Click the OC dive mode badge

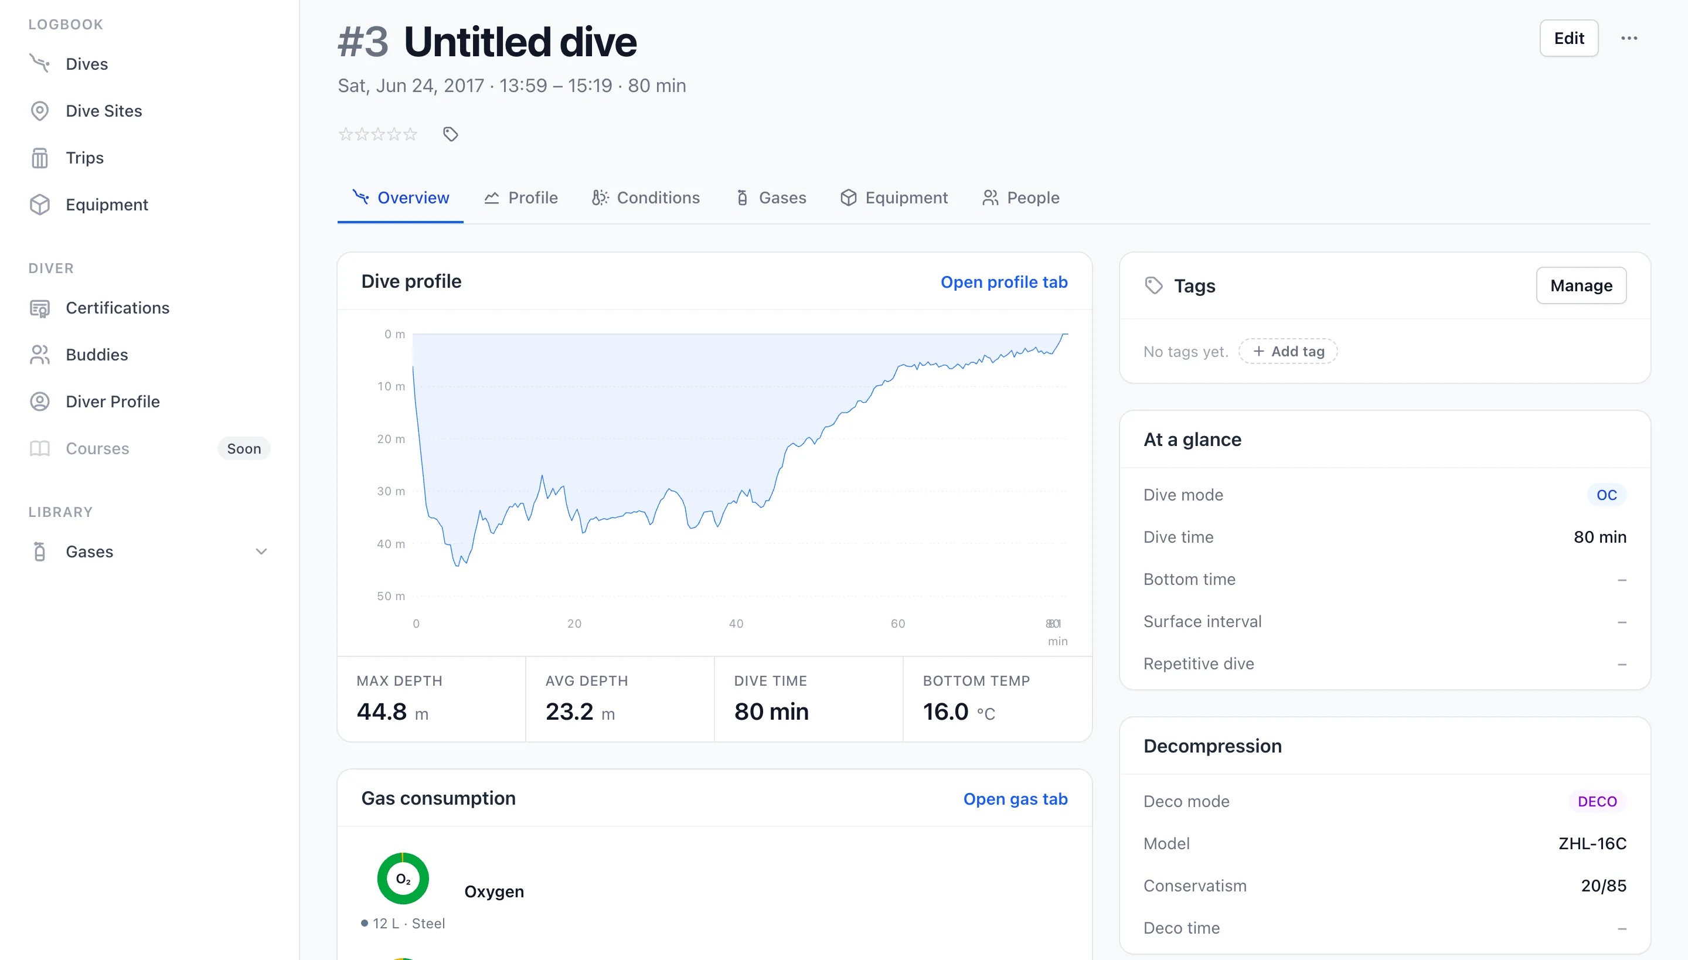click(x=1606, y=495)
